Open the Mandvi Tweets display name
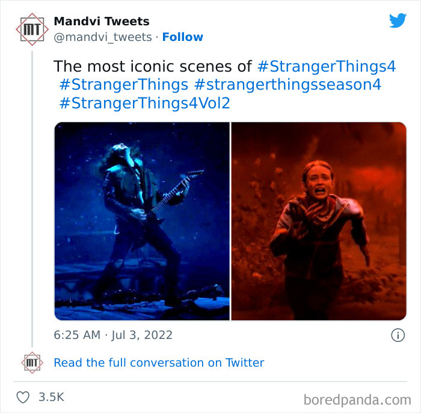 (x=102, y=22)
